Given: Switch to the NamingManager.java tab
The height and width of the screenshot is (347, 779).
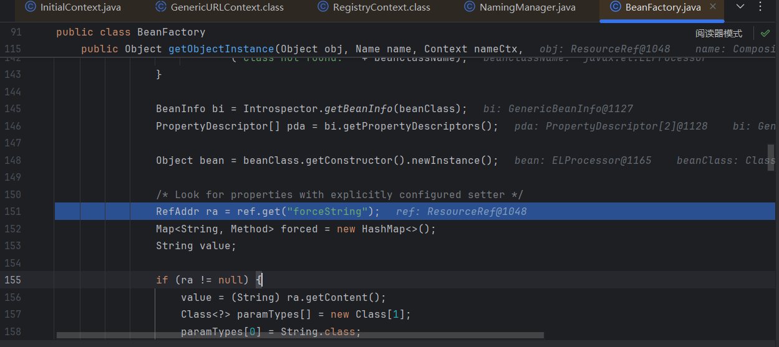Looking at the screenshot, I should (527, 7).
